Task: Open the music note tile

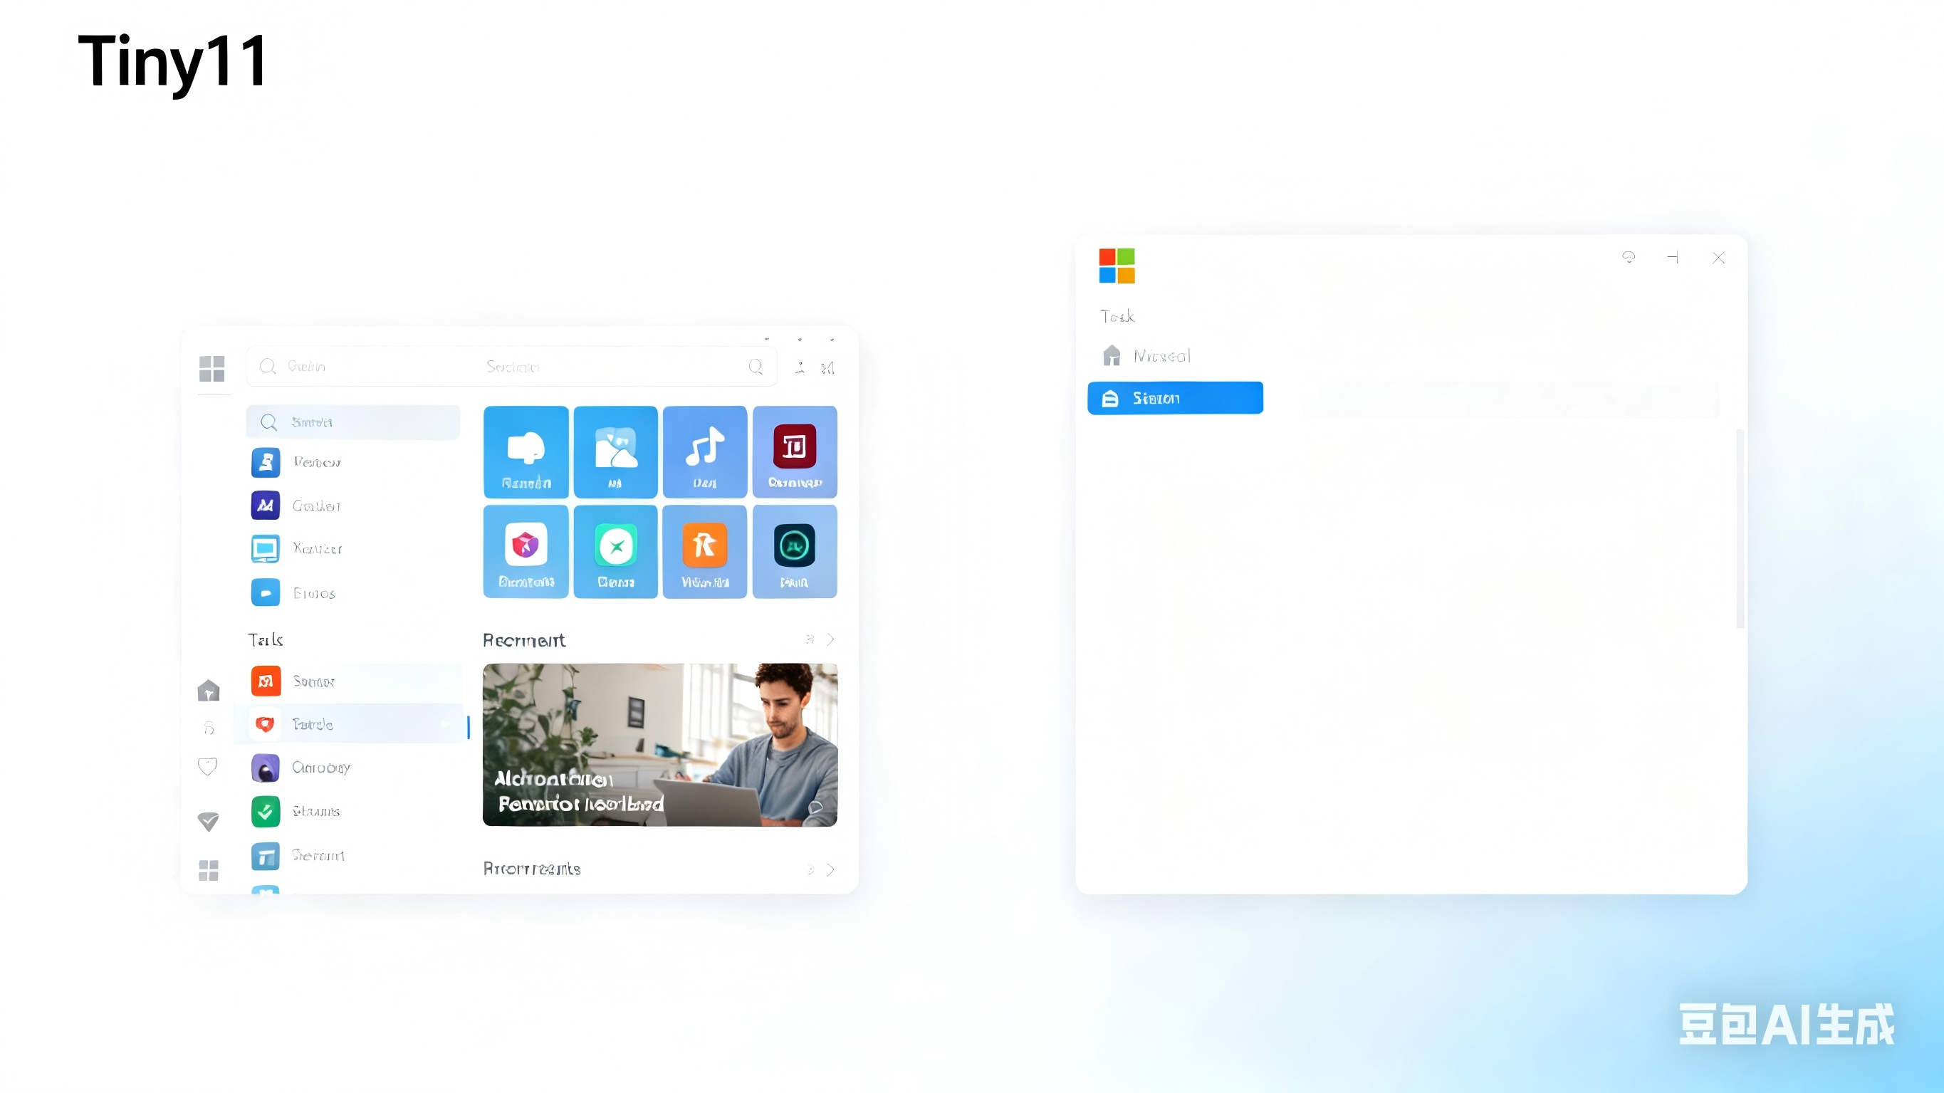Action: click(x=704, y=451)
